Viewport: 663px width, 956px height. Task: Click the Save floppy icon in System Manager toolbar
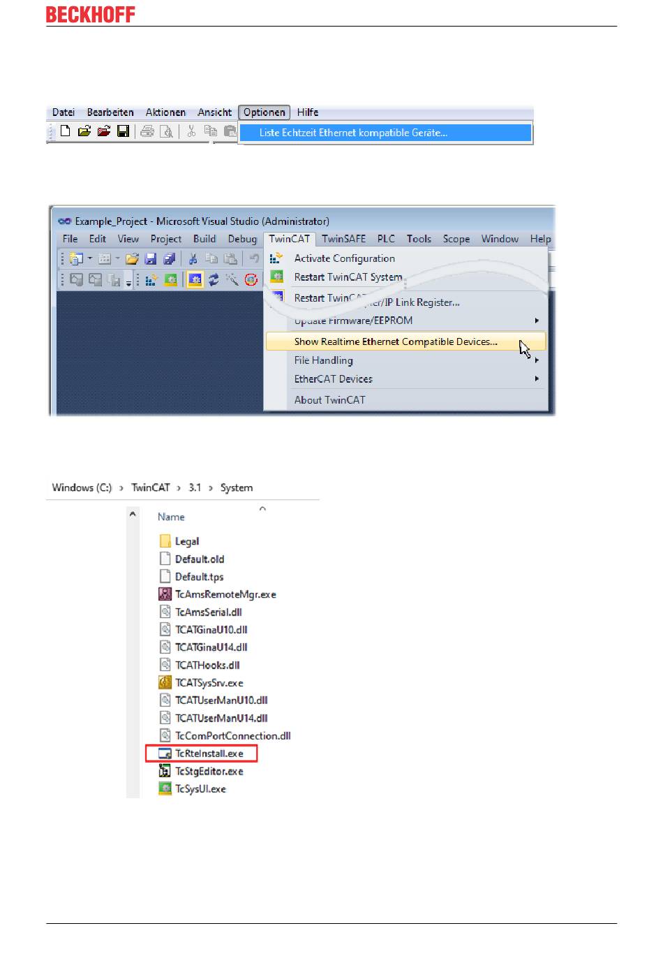(x=124, y=131)
